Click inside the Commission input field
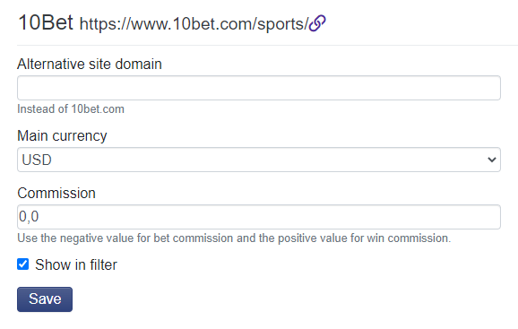 click(259, 217)
